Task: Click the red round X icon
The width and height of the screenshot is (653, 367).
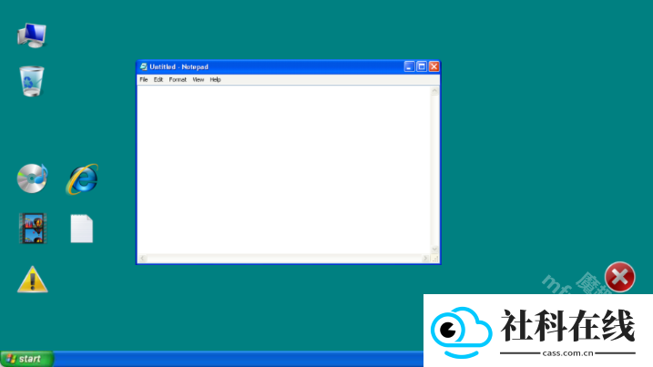Action: (619, 277)
